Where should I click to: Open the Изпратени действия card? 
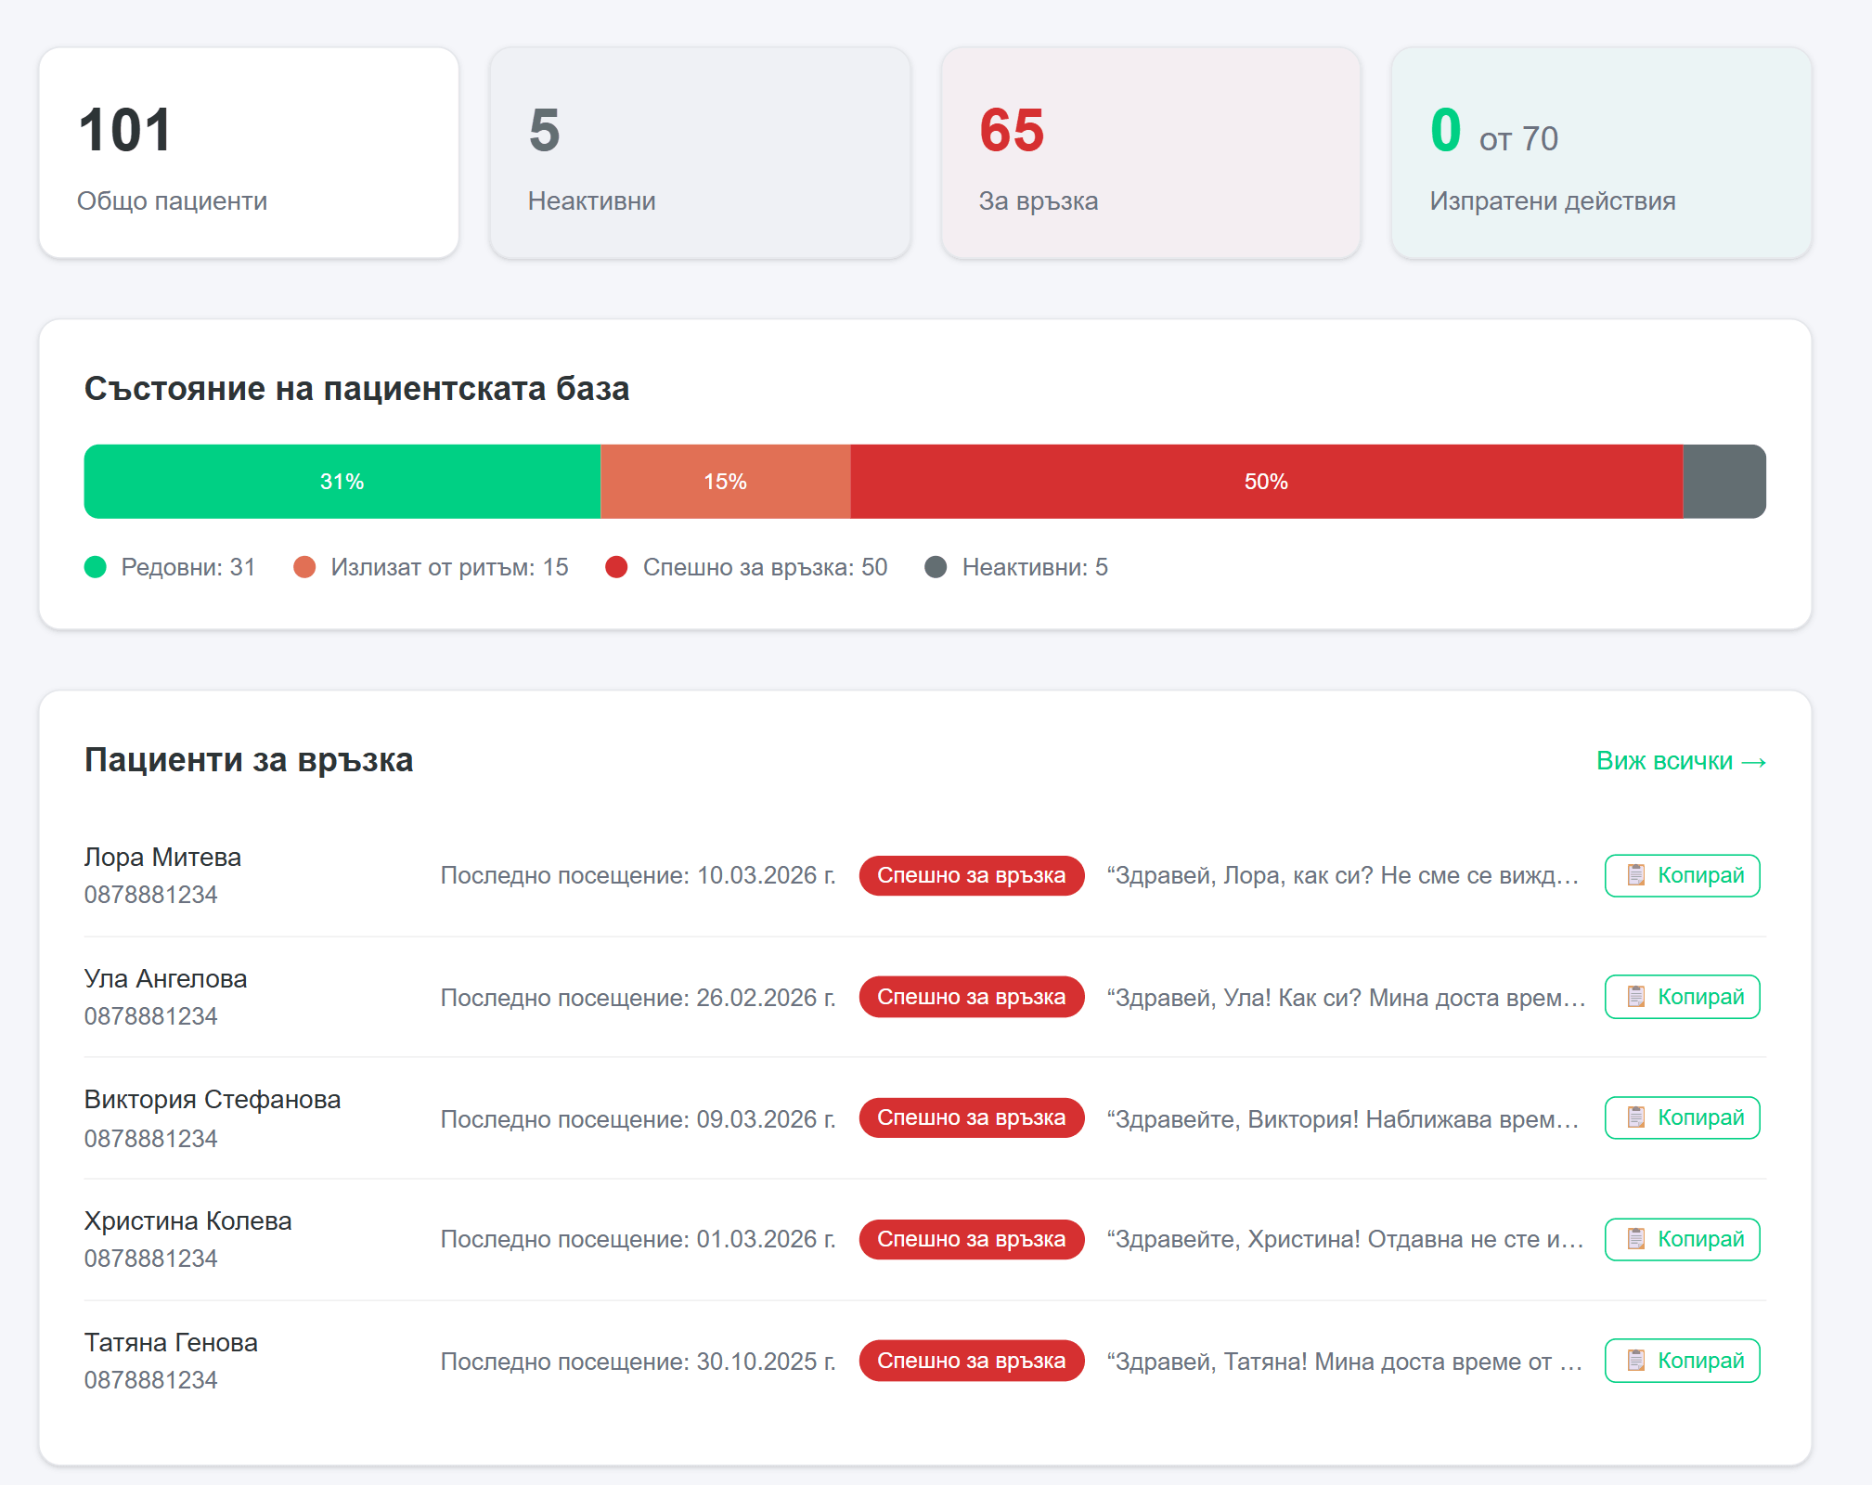point(1601,153)
